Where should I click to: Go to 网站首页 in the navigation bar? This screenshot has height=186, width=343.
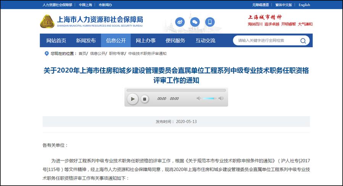point(56,40)
